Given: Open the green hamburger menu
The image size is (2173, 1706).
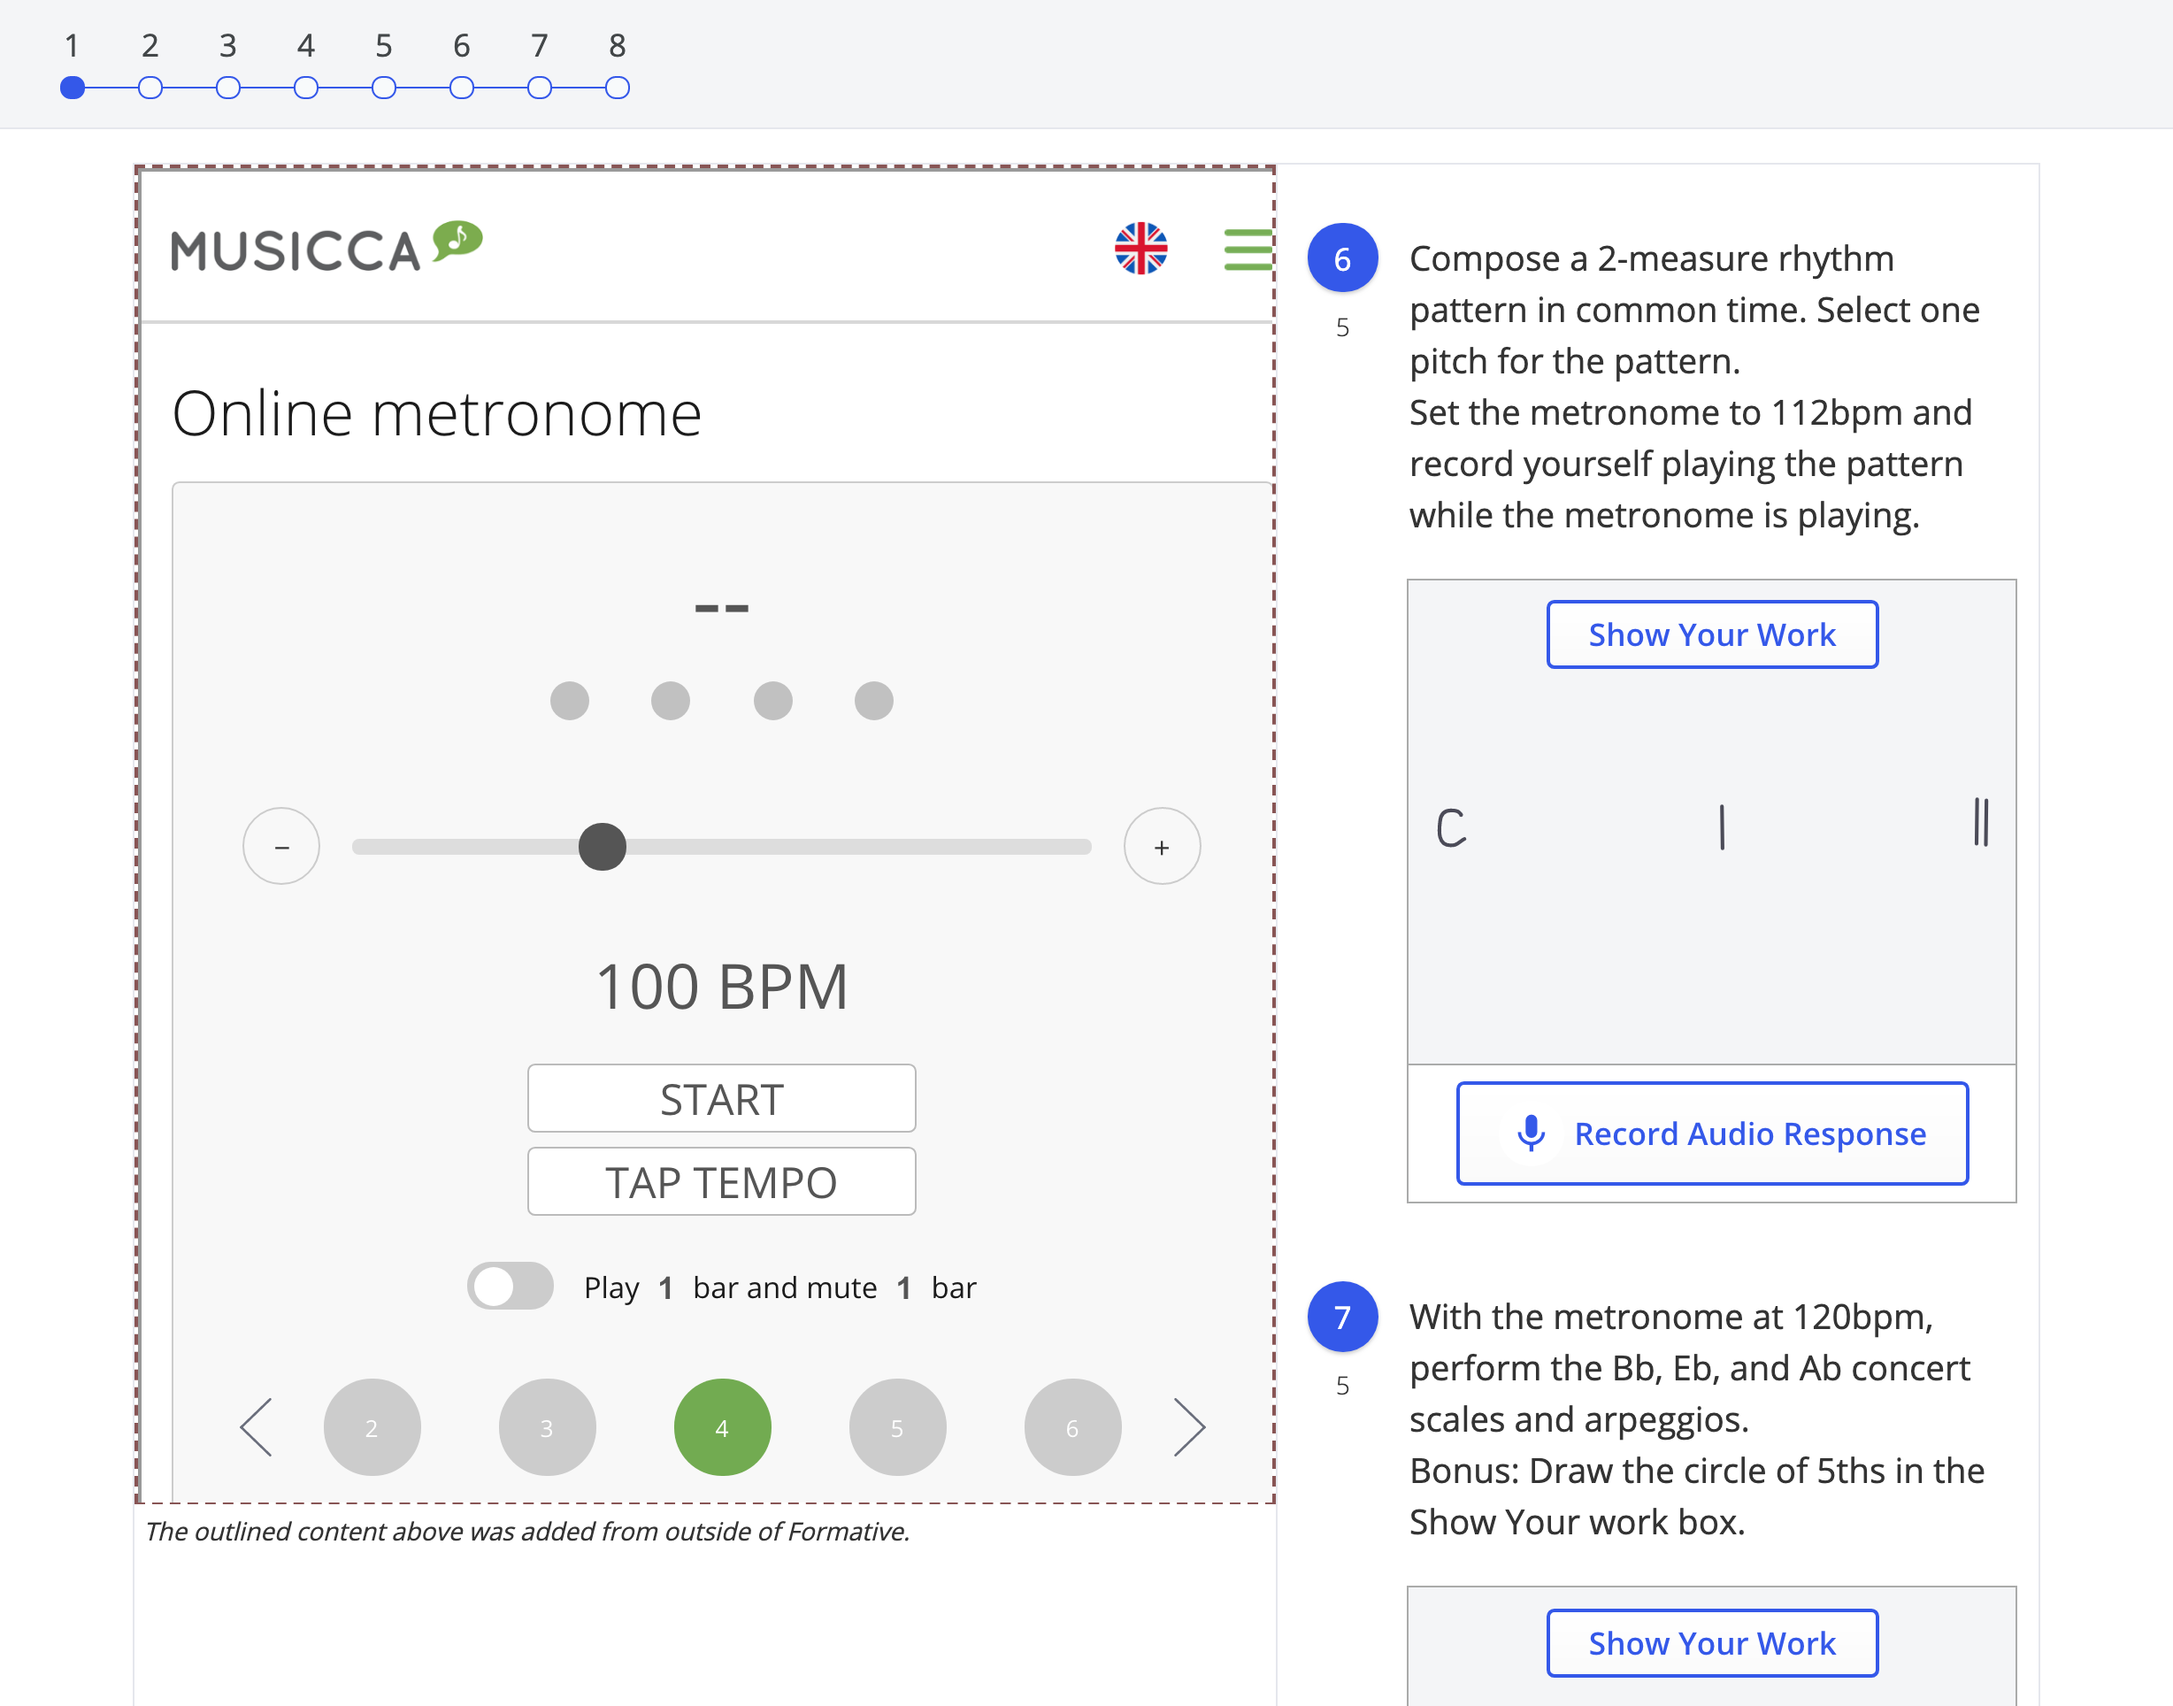Looking at the screenshot, I should click(x=1248, y=249).
